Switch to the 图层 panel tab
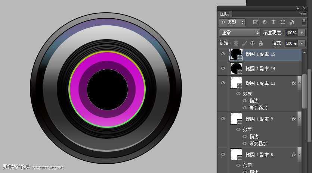312x173 pixels. 225,14
